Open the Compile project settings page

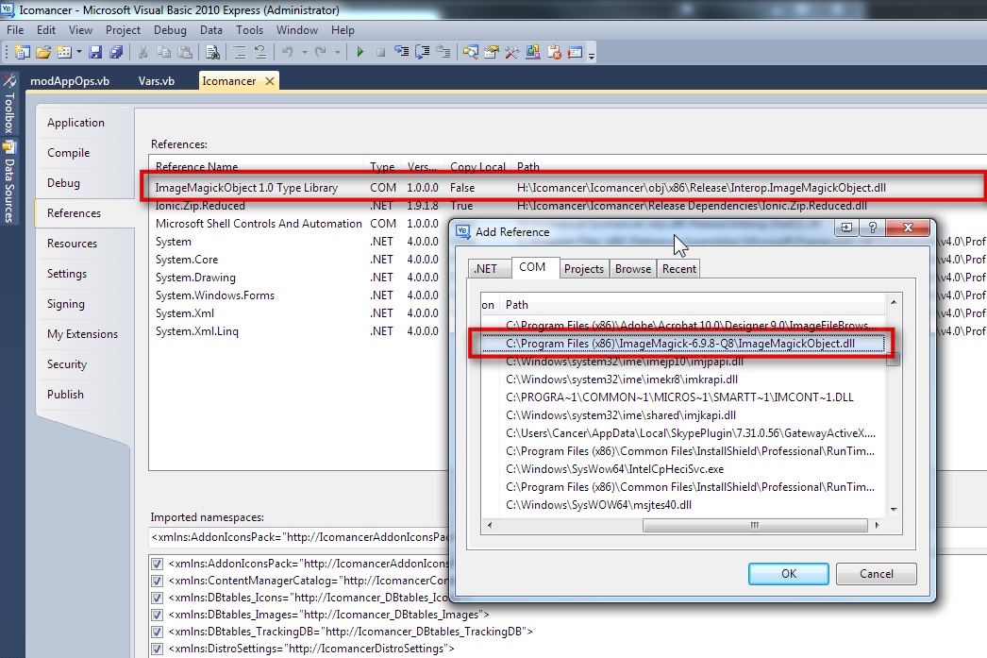pos(69,153)
